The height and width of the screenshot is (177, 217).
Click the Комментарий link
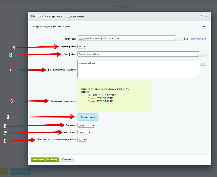click(x=198, y=39)
